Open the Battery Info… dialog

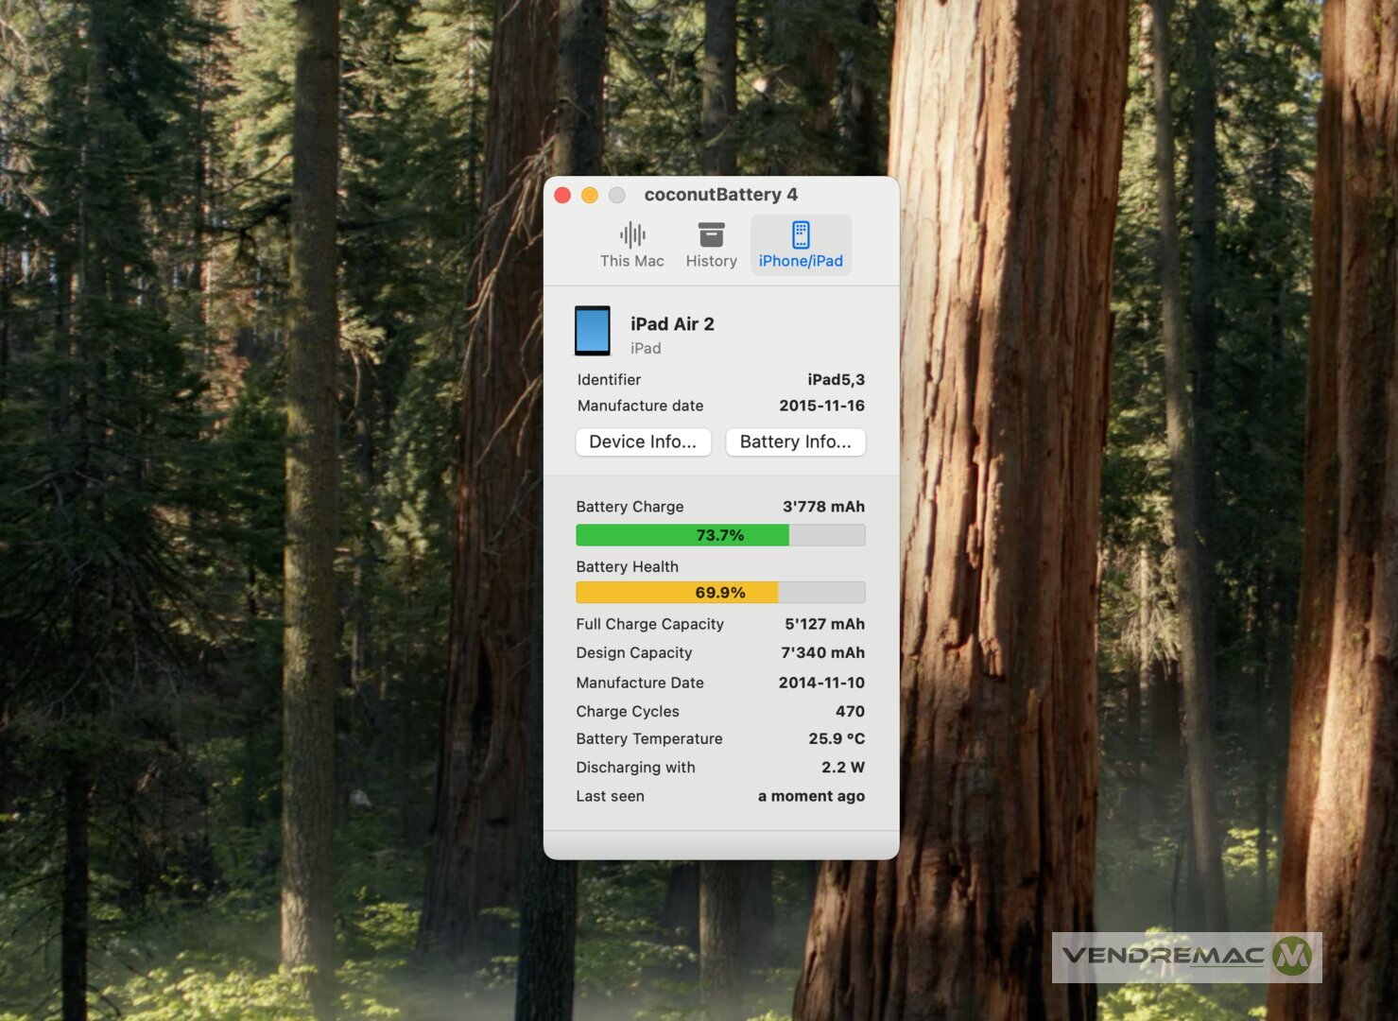pyautogui.click(x=795, y=441)
